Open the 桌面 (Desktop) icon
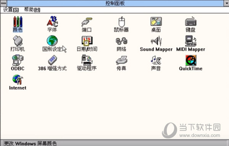Screen dimensions: 229x146 point(156,22)
